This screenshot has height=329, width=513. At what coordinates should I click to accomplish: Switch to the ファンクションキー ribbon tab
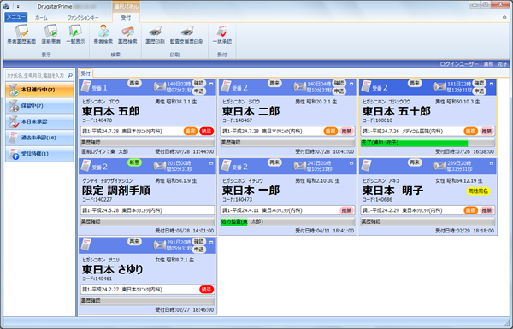[83, 18]
